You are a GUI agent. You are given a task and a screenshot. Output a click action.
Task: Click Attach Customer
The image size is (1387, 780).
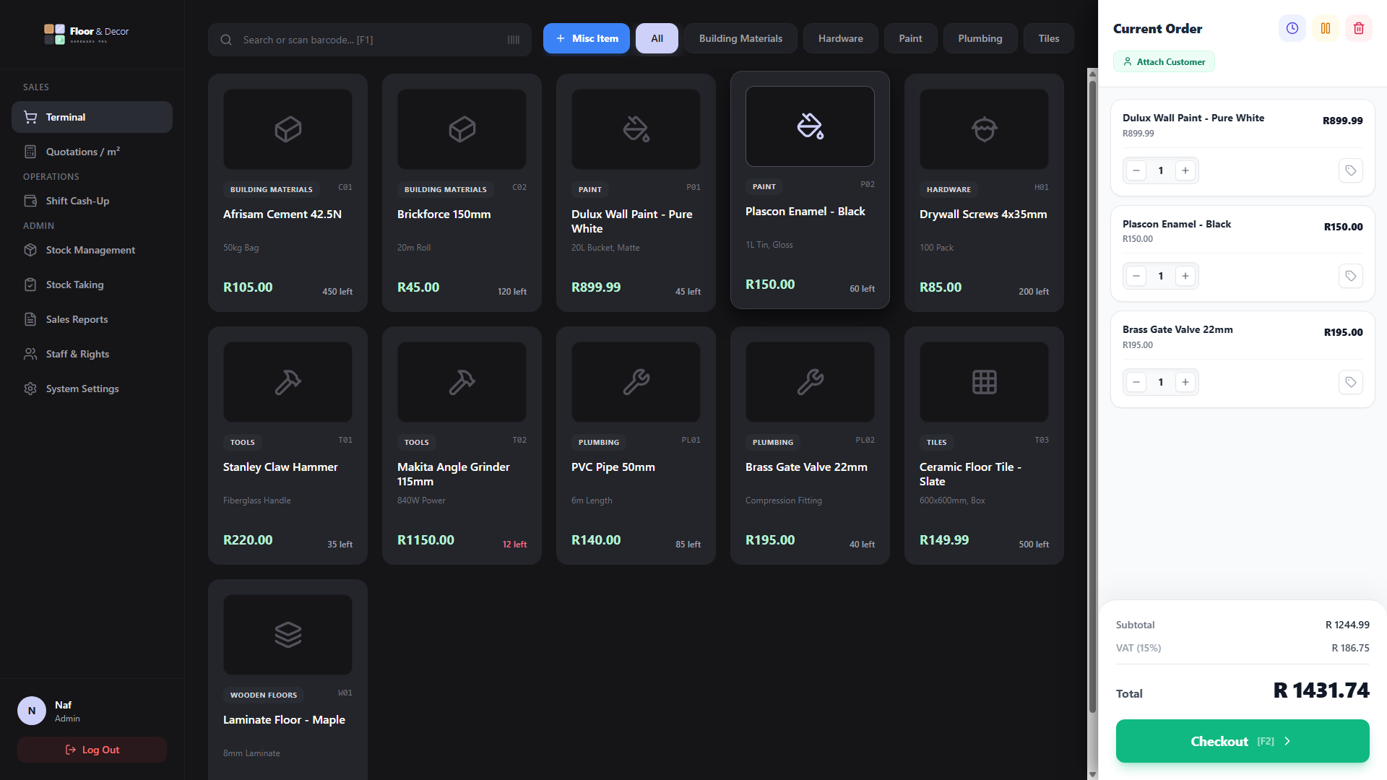coord(1164,61)
